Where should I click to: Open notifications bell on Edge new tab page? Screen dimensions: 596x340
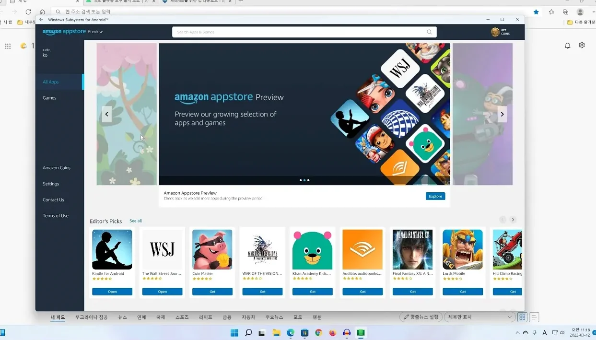pos(568,46)
